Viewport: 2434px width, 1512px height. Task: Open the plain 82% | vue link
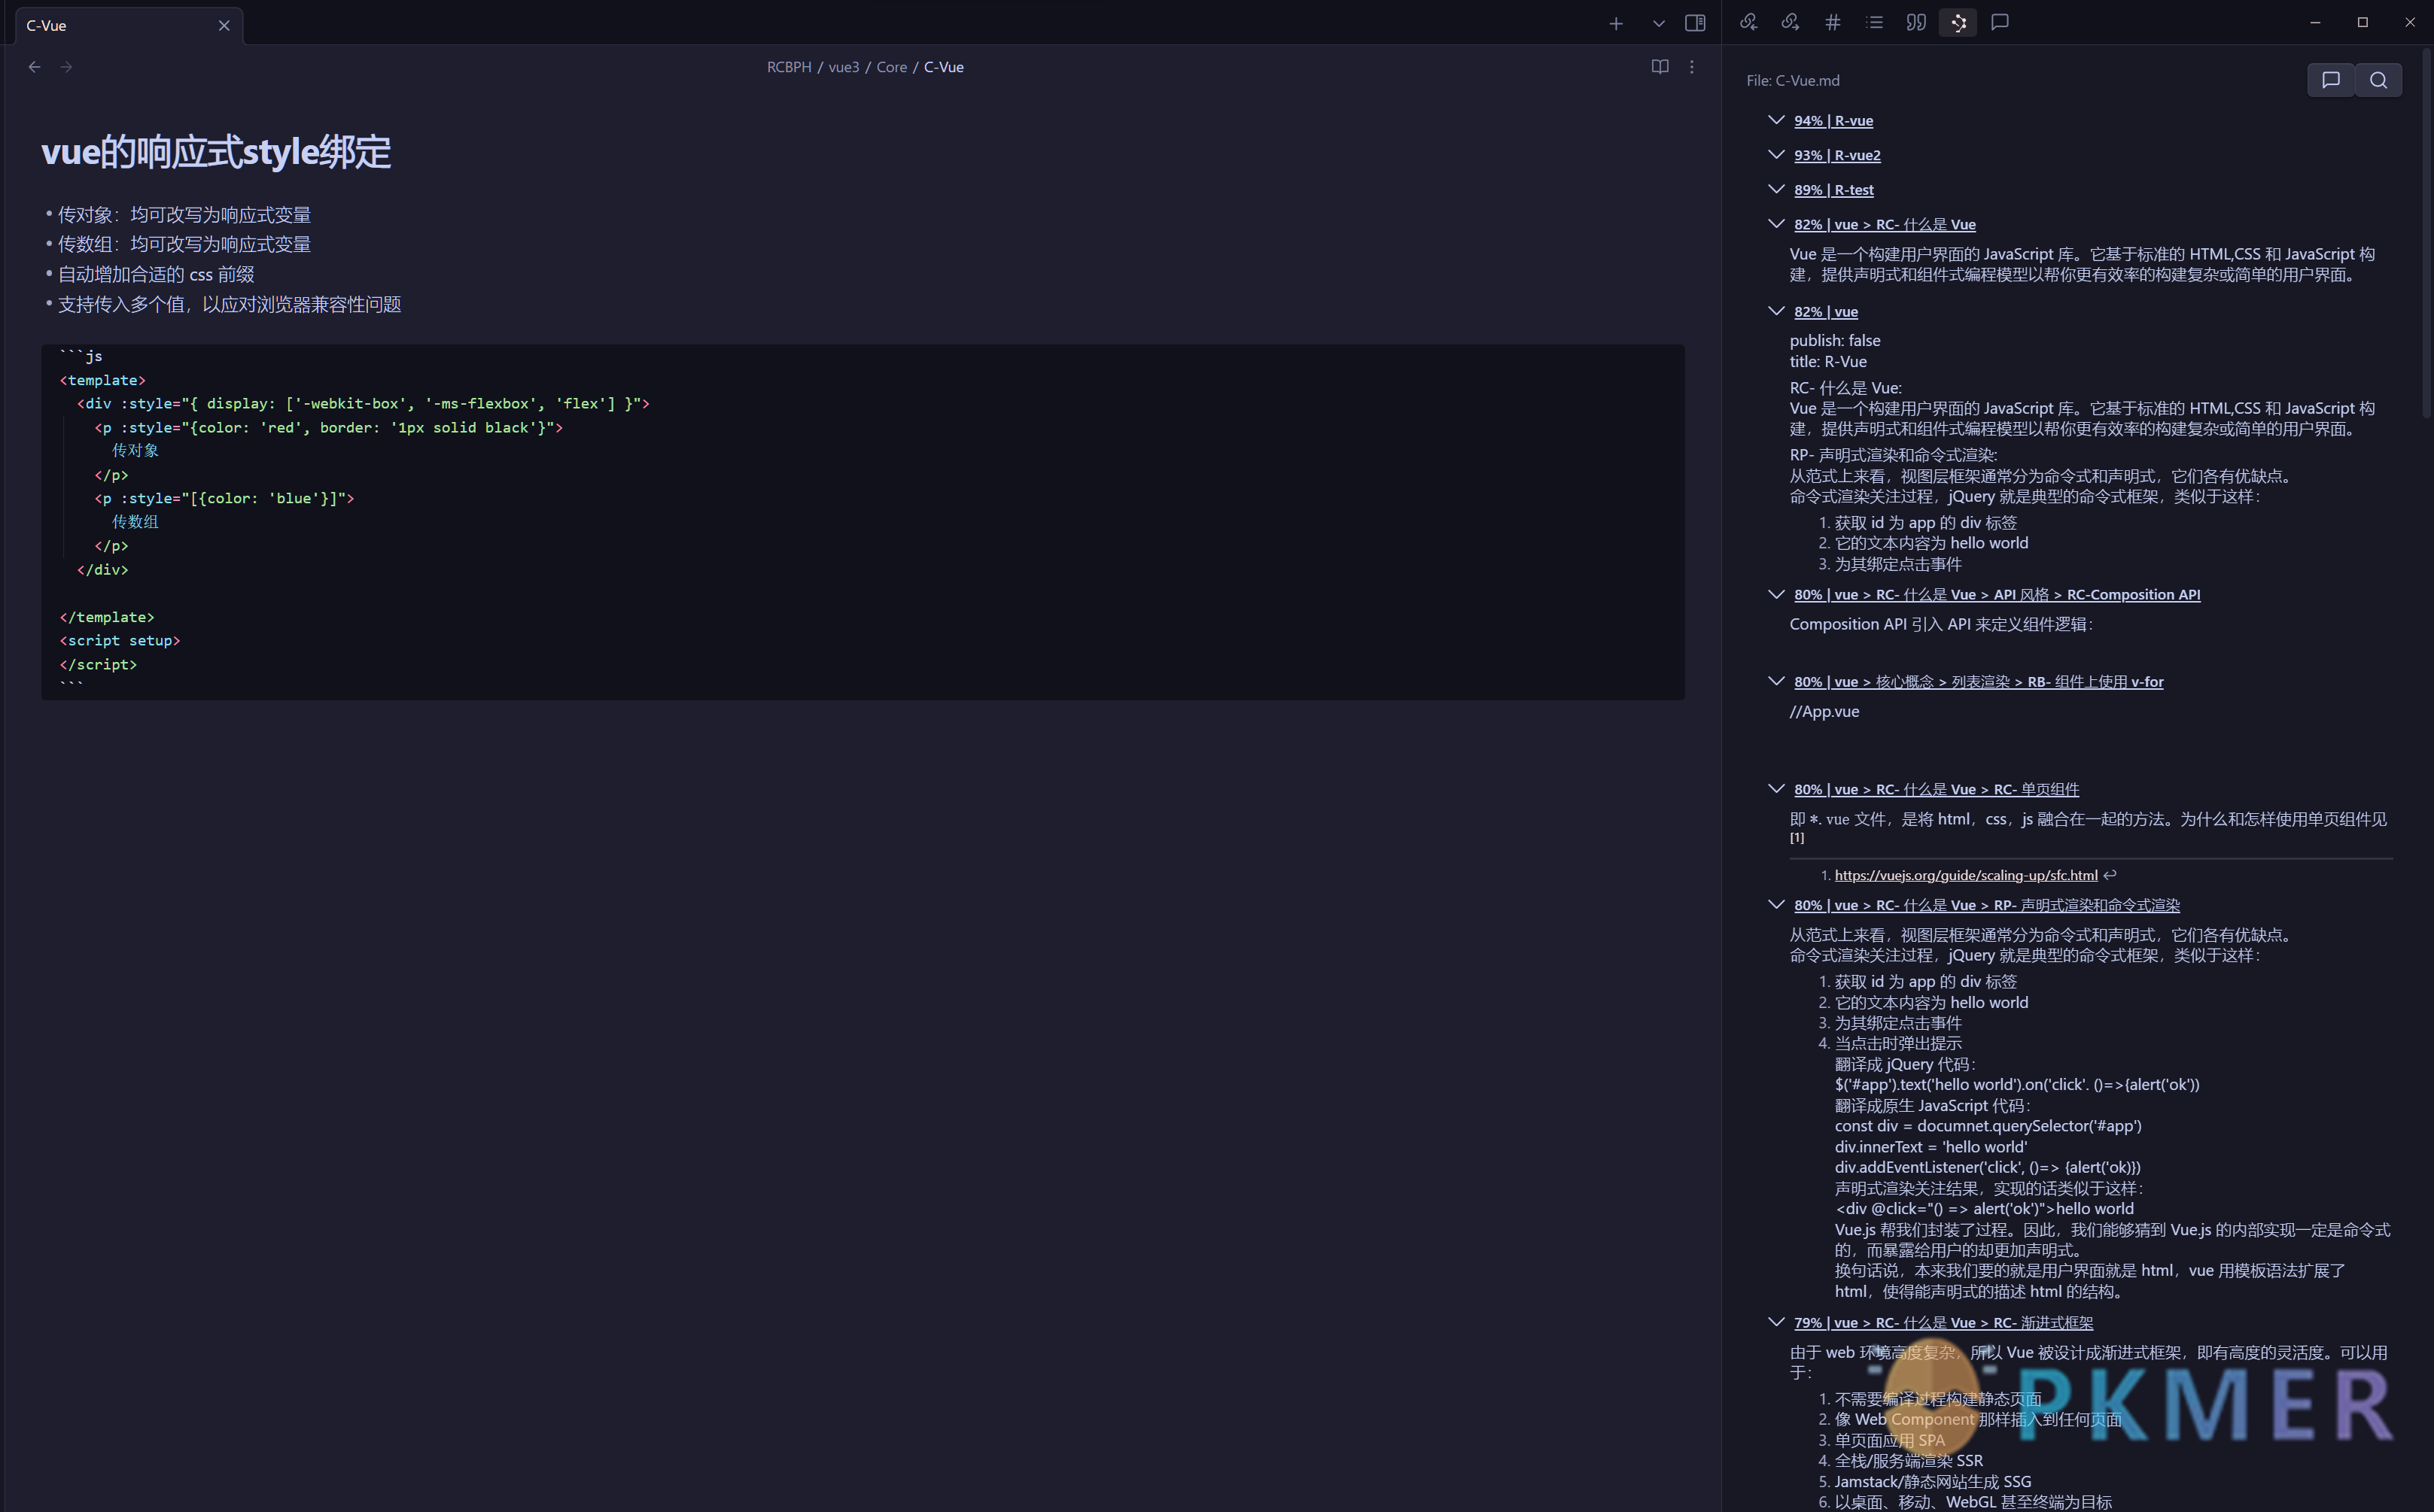coord(1826,312)
